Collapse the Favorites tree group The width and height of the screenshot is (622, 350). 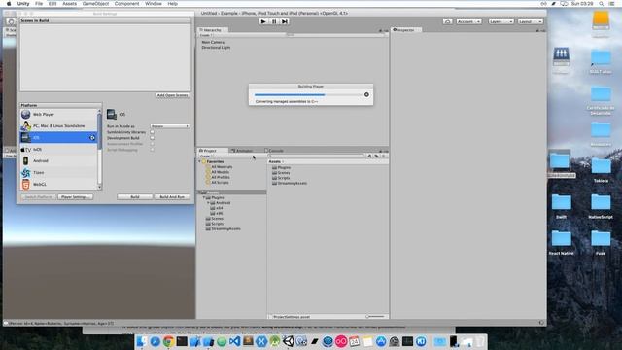click(x=200, y=162)
